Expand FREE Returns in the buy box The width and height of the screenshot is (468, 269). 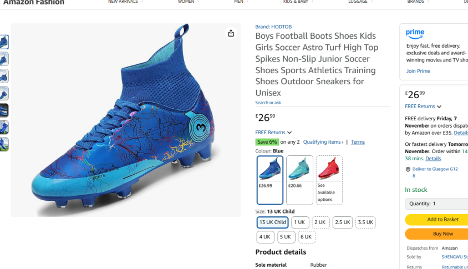(423, 106)
